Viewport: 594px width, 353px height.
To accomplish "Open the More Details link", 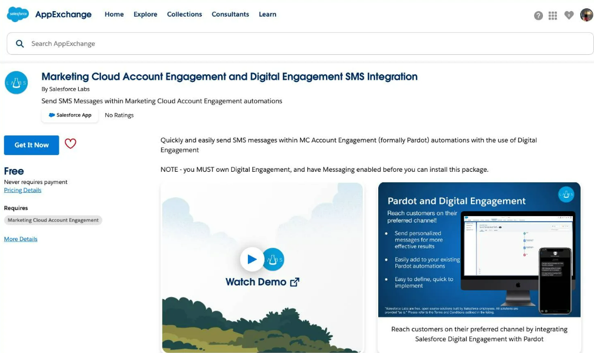I will click(21, 239).
